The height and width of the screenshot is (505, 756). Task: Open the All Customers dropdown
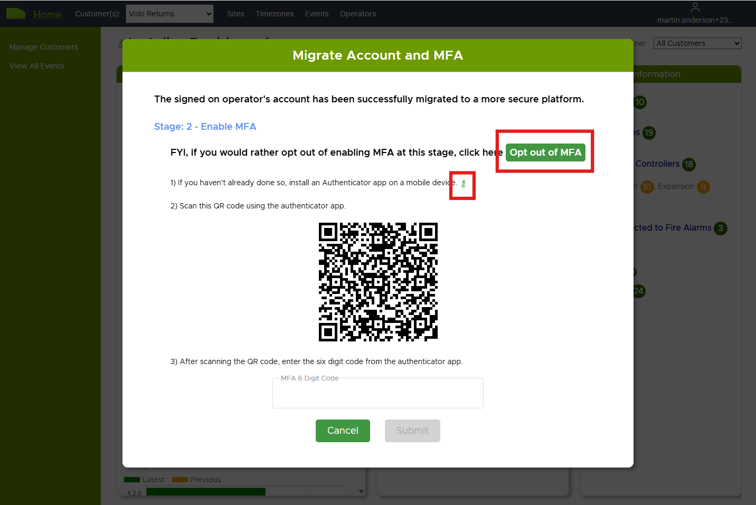697,43
